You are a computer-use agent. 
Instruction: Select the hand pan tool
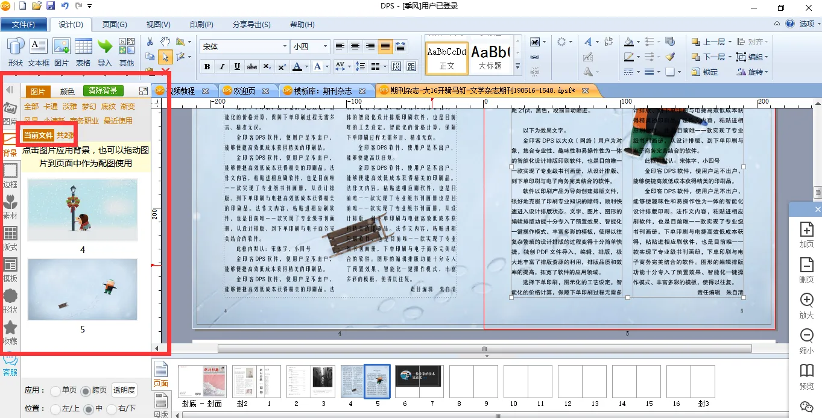pyautogui.click(x=165, y=42)
